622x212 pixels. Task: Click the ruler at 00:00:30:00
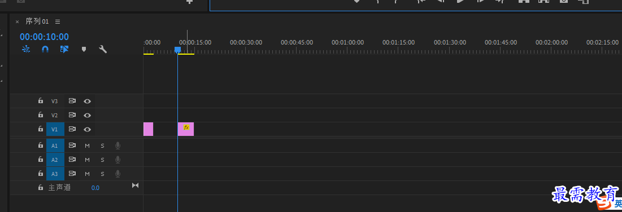click(x=246, y=42)
